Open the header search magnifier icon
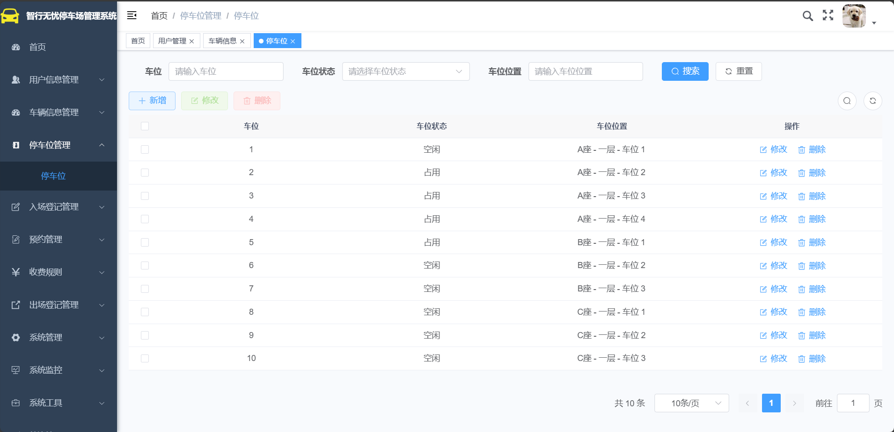The width and height of the screenshot is (894, 432). point(807,16)
